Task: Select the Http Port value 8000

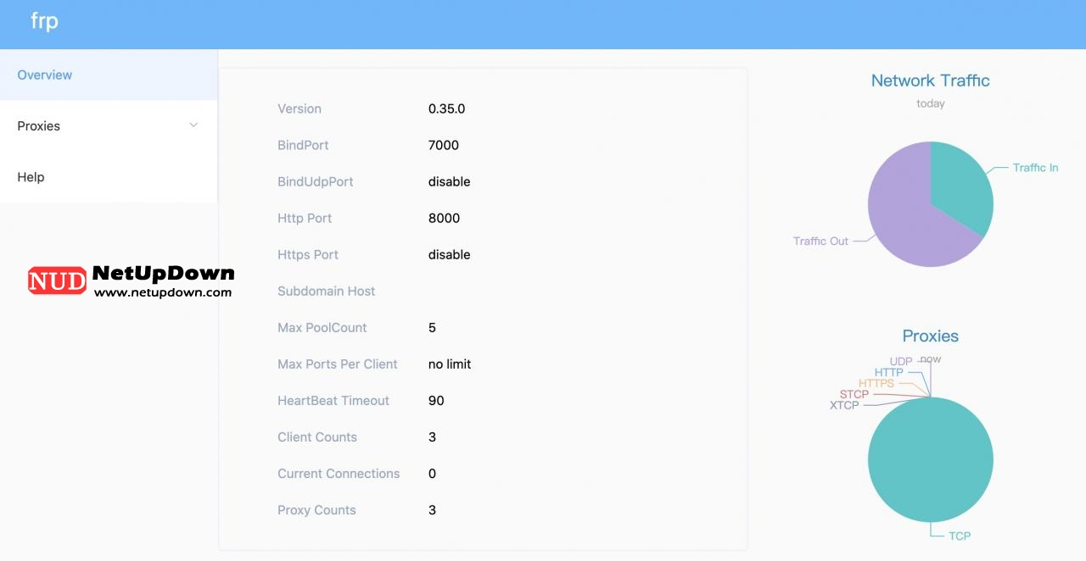Action: coord(444,218)
